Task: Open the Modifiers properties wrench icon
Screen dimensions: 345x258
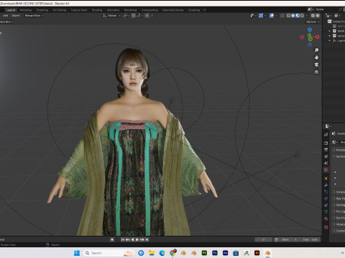Action: pos(326,185)
